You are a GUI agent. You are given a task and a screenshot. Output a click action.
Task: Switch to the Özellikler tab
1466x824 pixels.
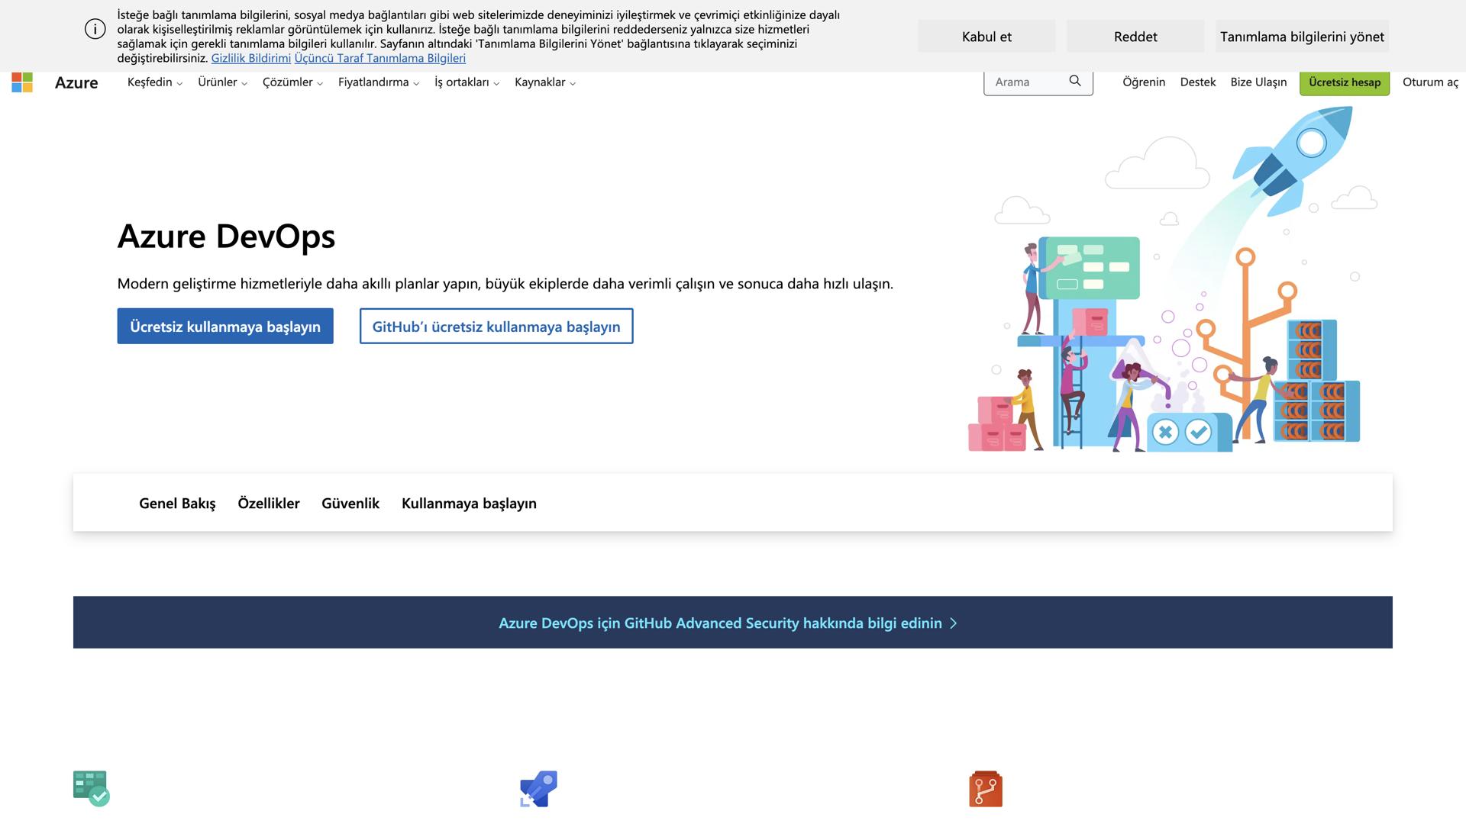[269, 504]
